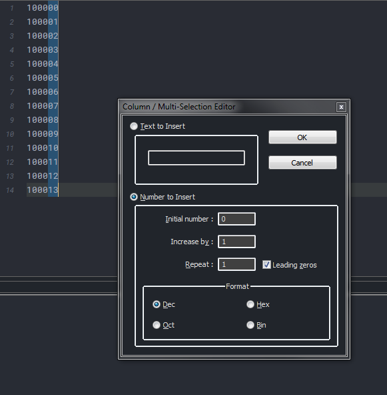Click the Increase by label

192,242
